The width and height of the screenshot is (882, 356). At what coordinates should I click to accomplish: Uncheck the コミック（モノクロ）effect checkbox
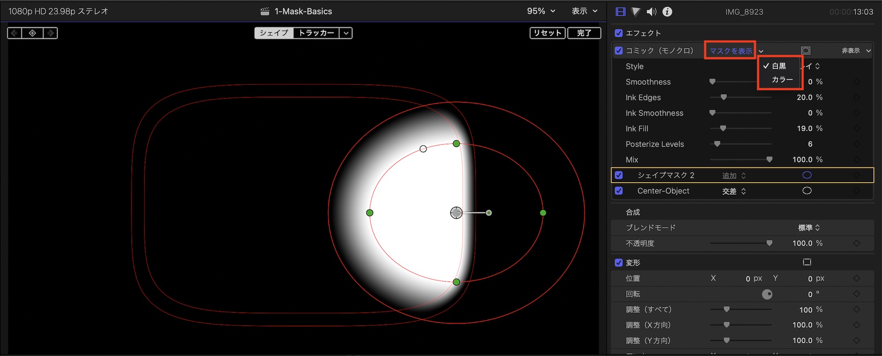click(x=619, y=51)
